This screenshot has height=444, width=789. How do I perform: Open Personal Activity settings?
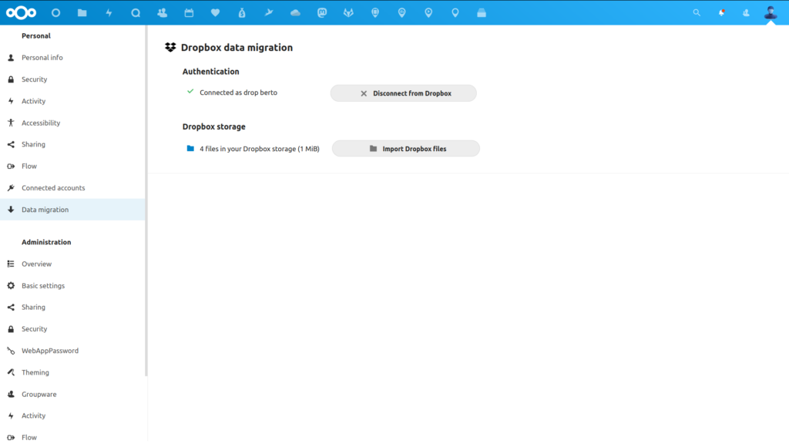click(72, 101)
